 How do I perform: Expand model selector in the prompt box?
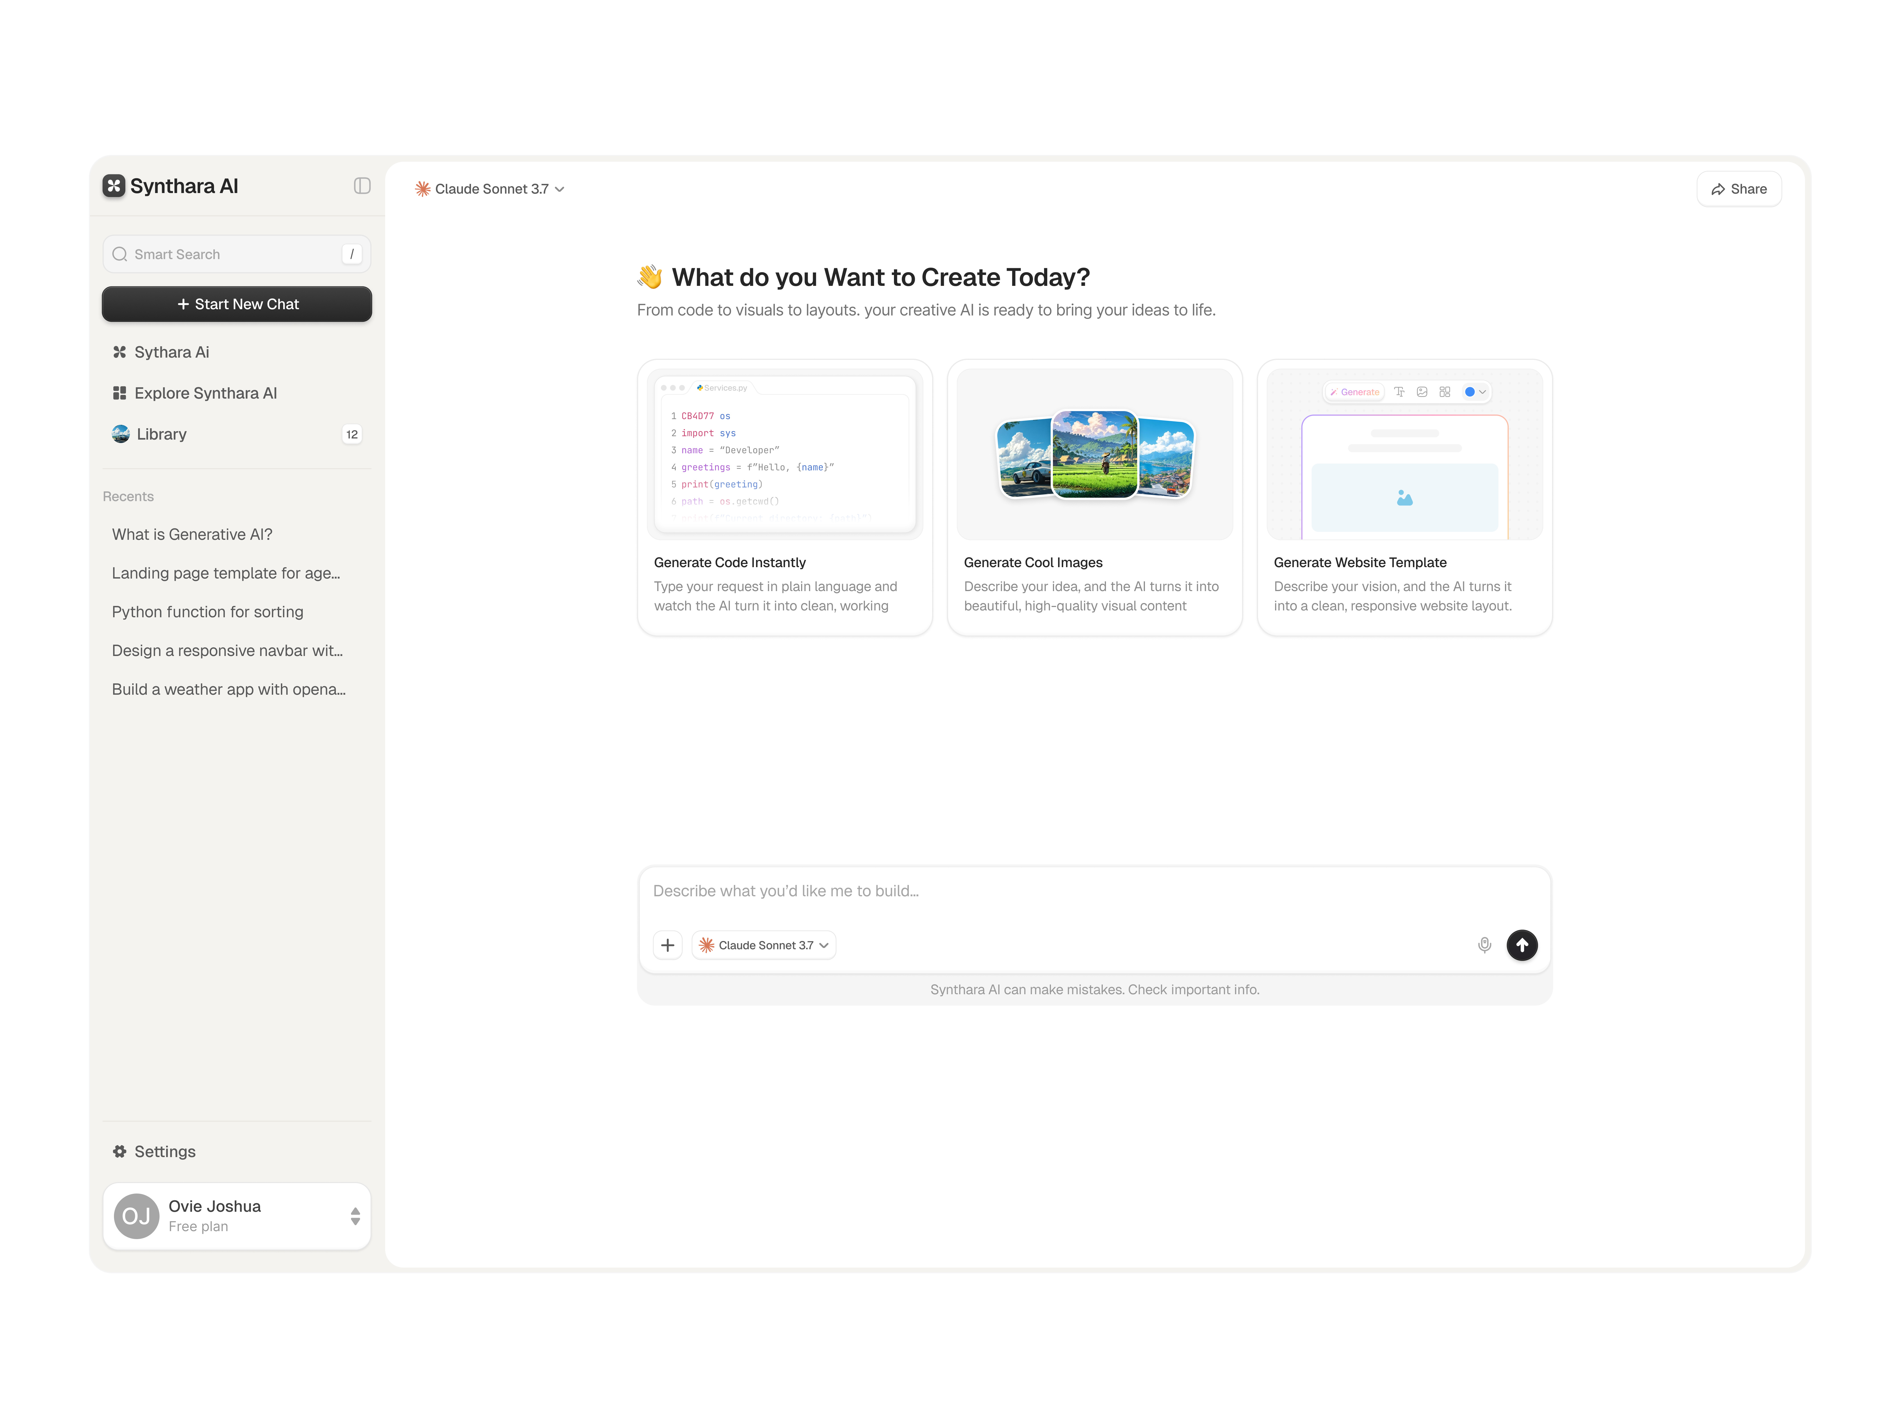click(x=764, y=945)
